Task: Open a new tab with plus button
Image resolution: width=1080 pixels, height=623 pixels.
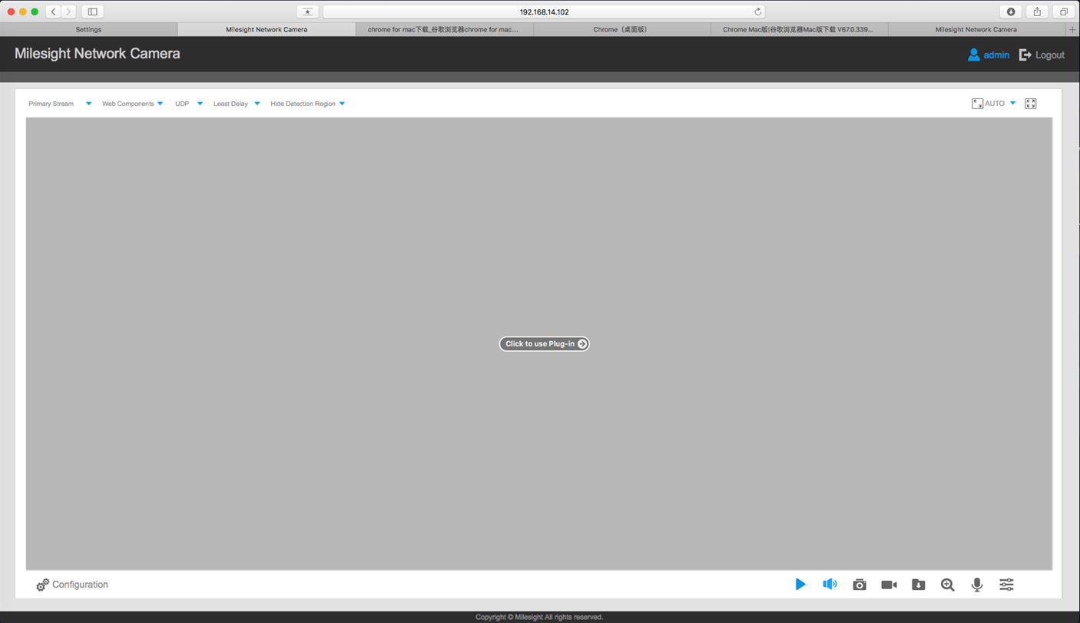Action: click(x=1072, y=29)
